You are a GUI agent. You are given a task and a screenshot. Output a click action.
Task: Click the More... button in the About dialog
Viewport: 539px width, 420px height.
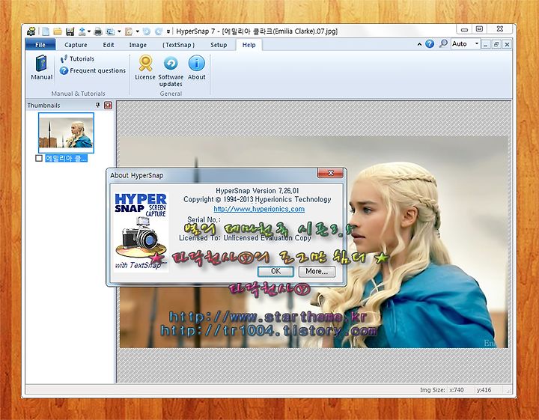point(317,271)
